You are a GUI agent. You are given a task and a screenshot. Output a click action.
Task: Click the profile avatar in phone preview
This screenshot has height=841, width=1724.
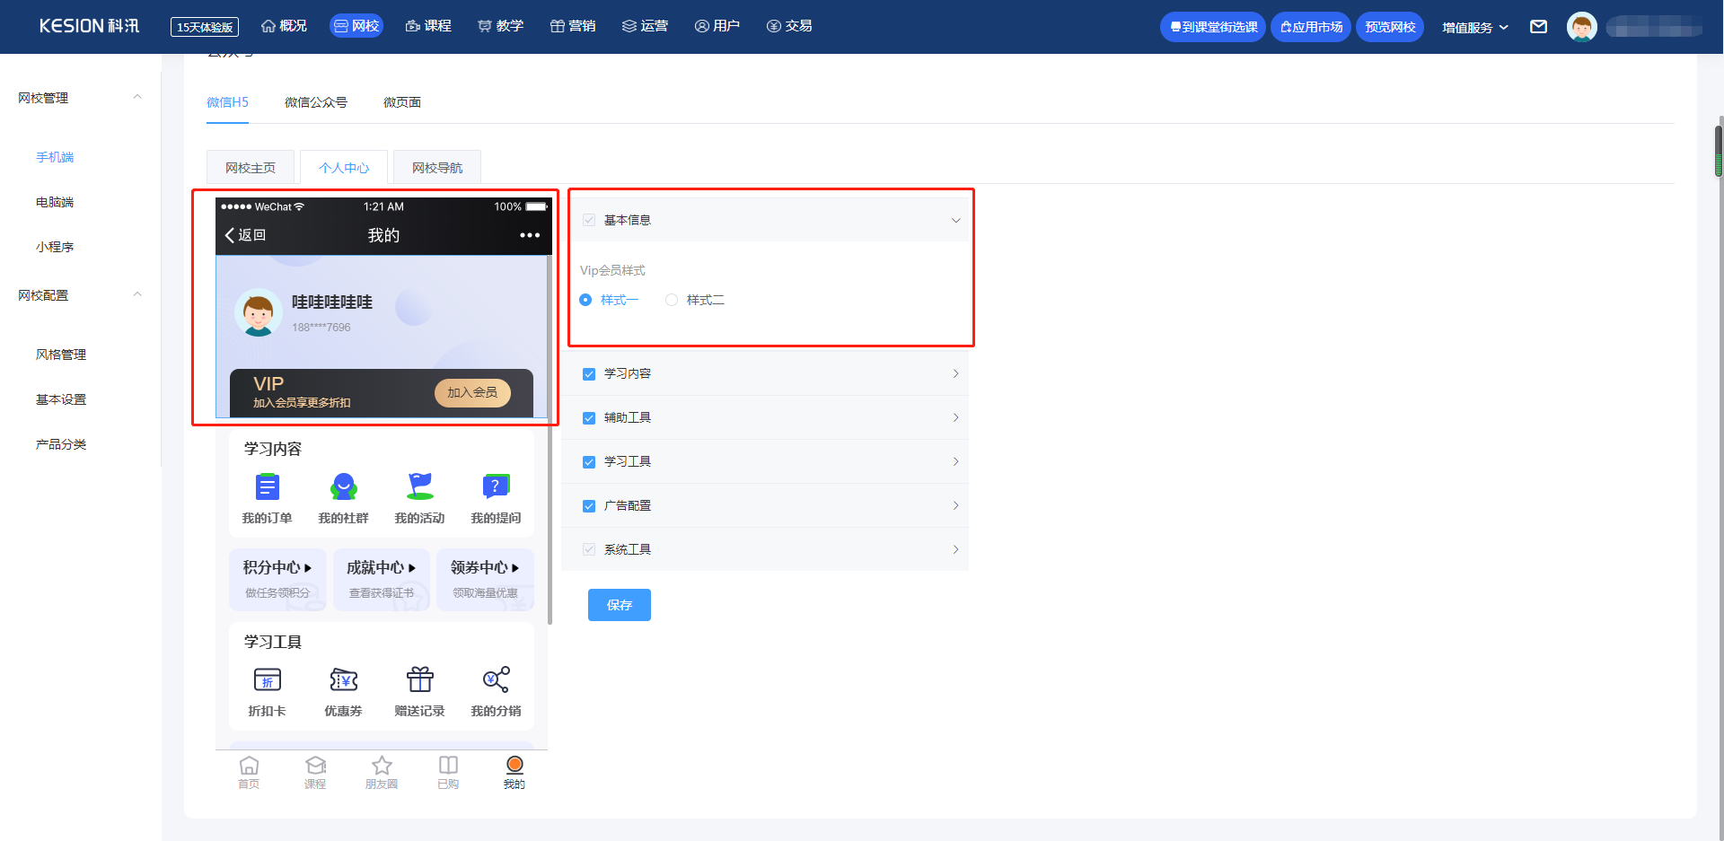[x=259, y=312]
